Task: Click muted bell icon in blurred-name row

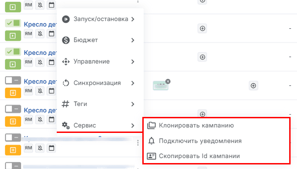Action: click(x=40, y=148)
